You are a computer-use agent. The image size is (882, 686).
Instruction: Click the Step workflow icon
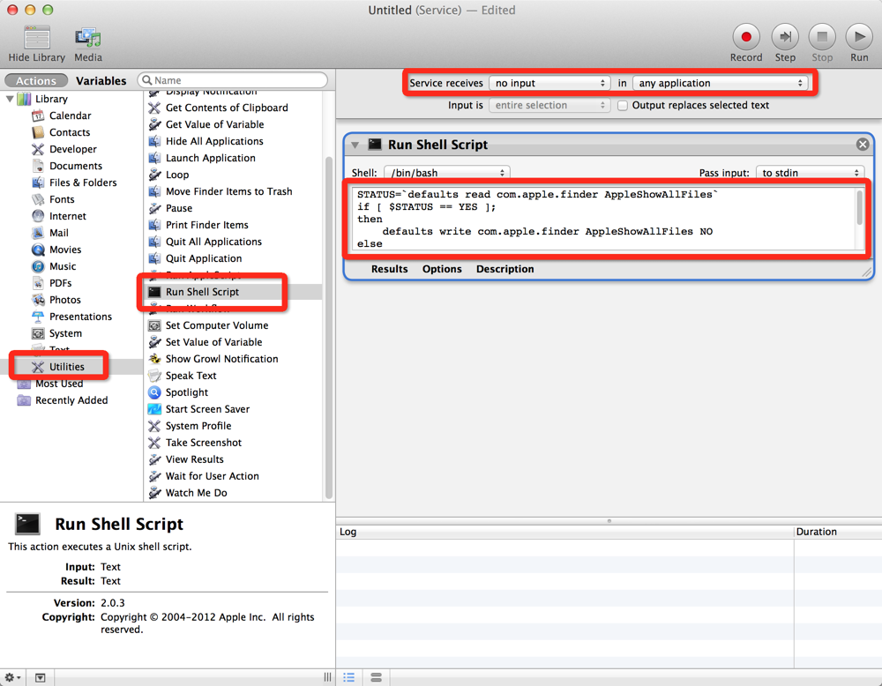[x=785, y=37]
